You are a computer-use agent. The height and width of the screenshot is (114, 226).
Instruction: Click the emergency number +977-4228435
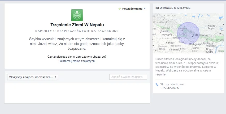[x=169, y=88]
